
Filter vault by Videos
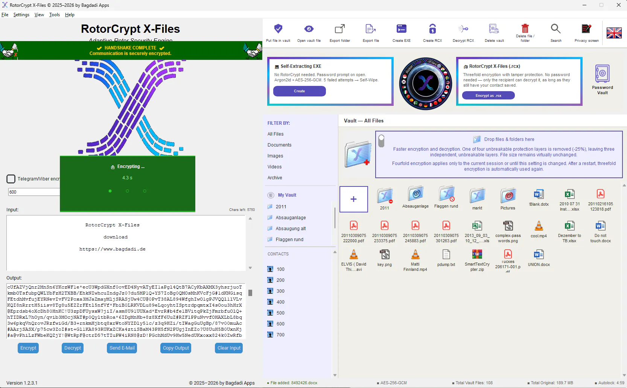pos(274,167)
